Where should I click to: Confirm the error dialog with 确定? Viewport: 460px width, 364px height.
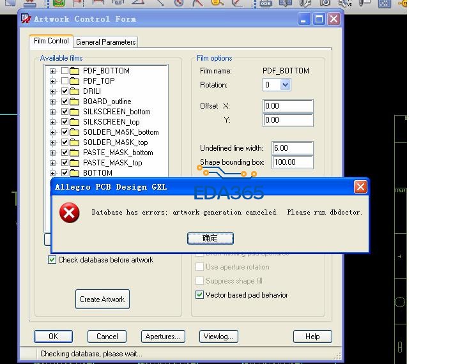[210, 238]
